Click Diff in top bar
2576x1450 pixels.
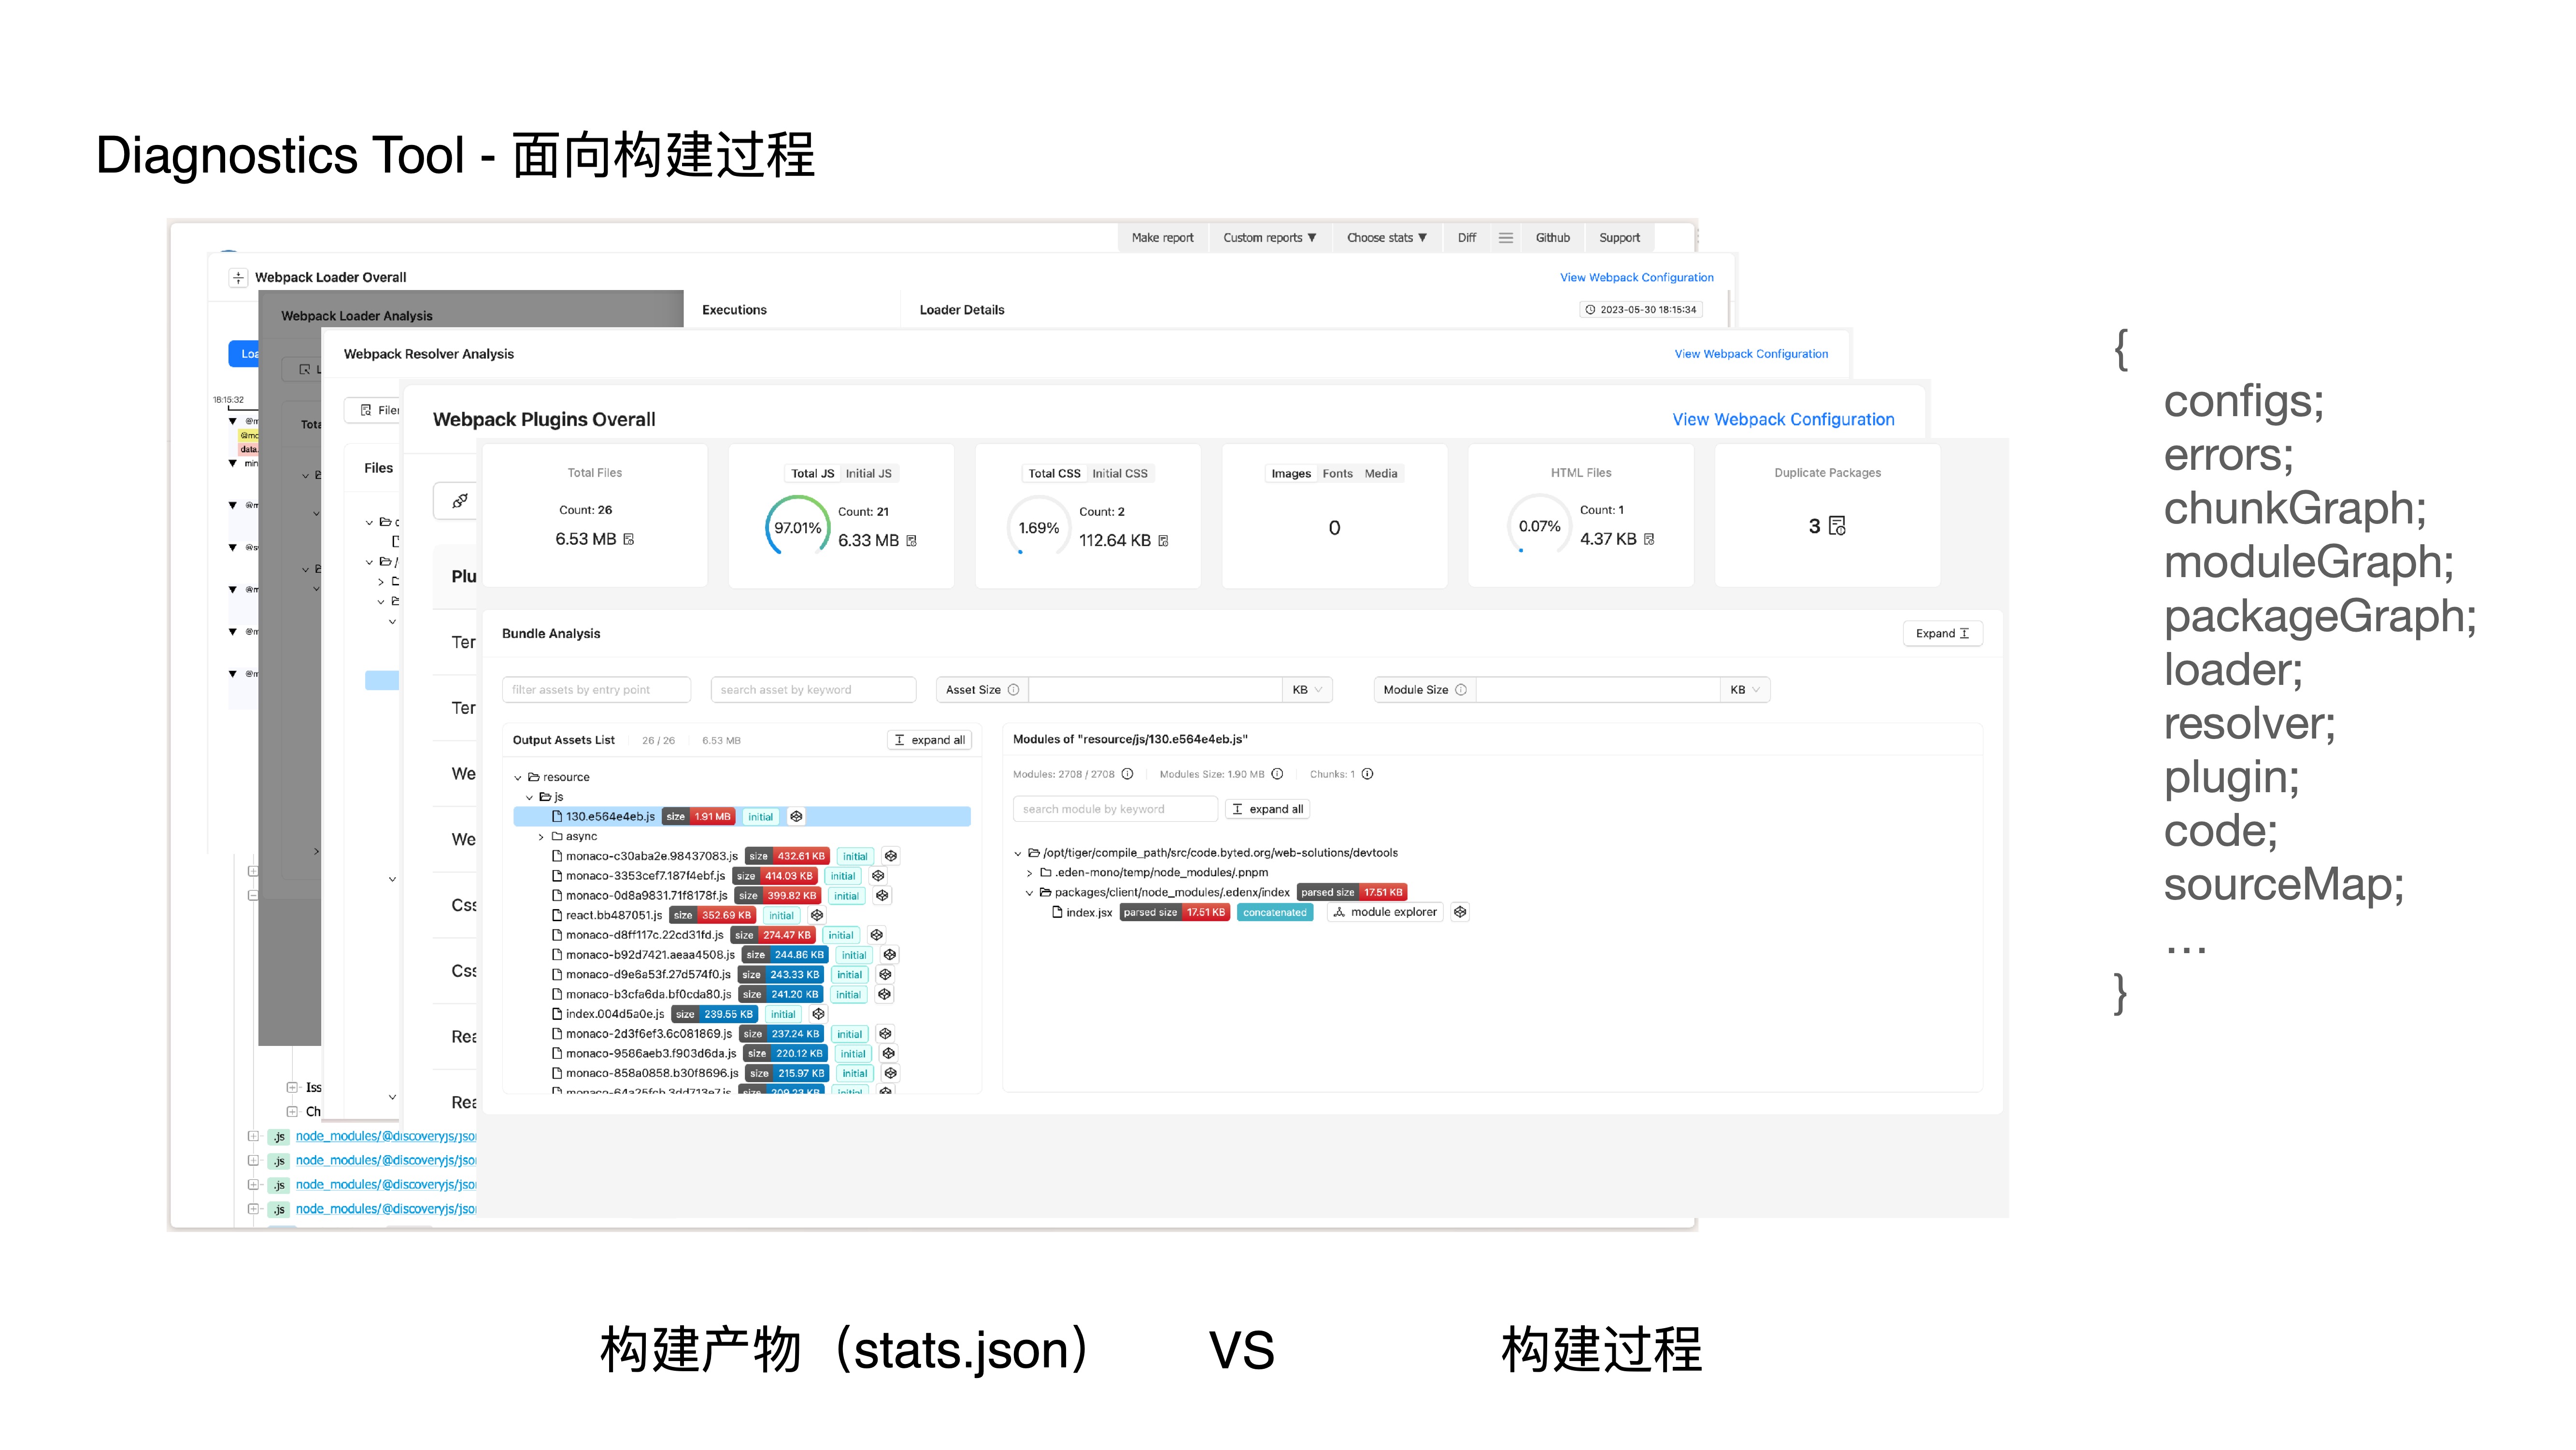tap(1466, 238)
